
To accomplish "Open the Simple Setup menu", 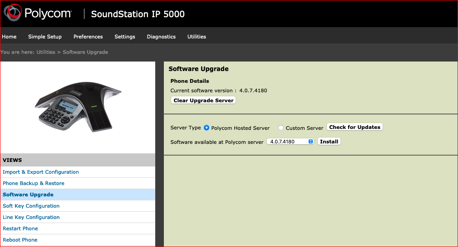I will point(44,37).
